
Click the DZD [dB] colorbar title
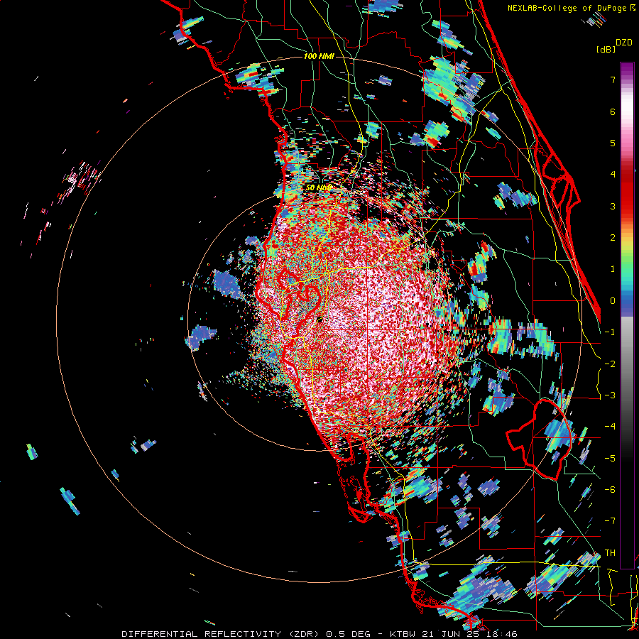click(614, 45)
